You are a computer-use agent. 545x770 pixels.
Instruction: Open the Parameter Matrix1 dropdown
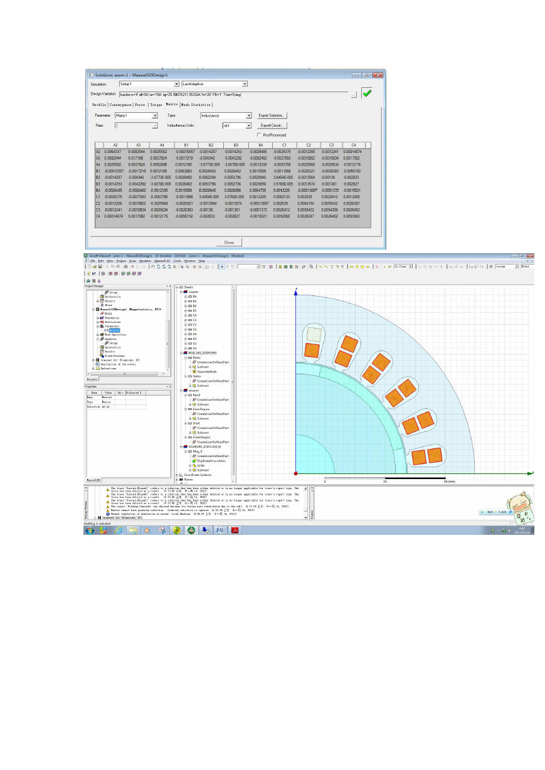point(155,115)
